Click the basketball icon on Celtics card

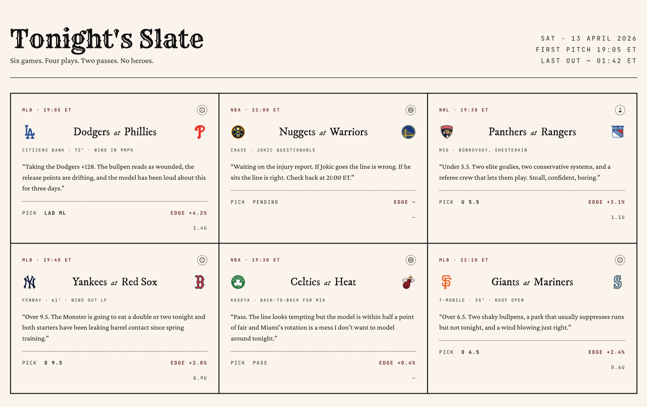click(x=410, y=260)
